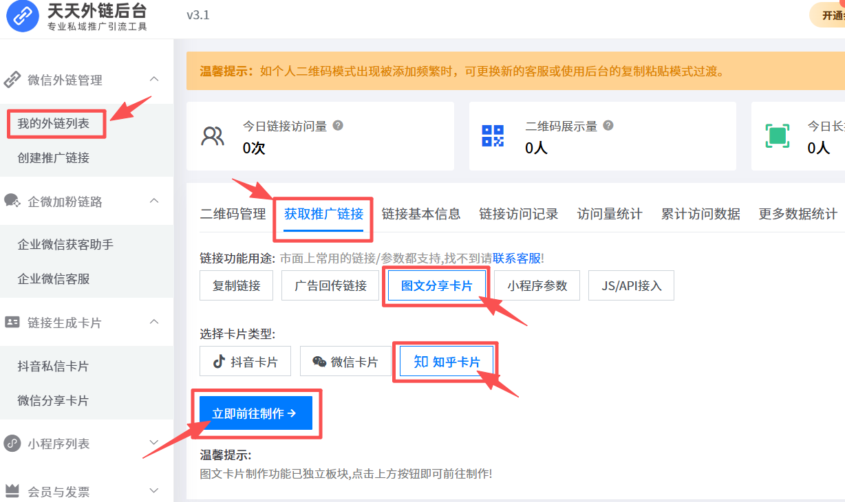Click the green scan icon in stats card
845x502 pixels.
[x=777, y=135]
